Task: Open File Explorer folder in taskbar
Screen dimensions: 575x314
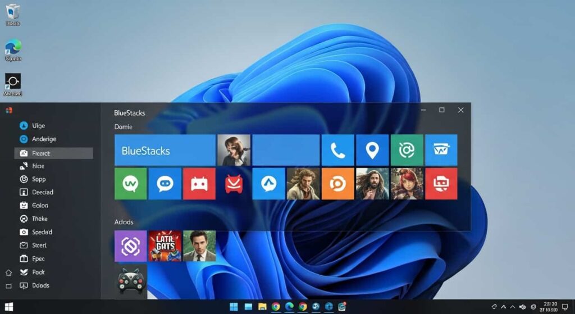Action: pos(262,307)
